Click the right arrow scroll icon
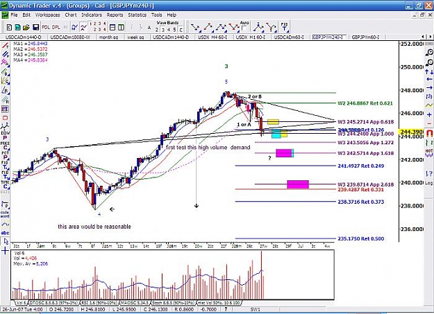Image resolution: width=434 pixels, height=314 pixels. 429,87
